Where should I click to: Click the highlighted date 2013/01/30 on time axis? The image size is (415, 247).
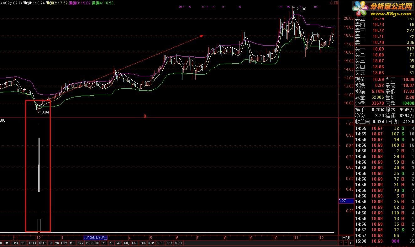(96, 238)
